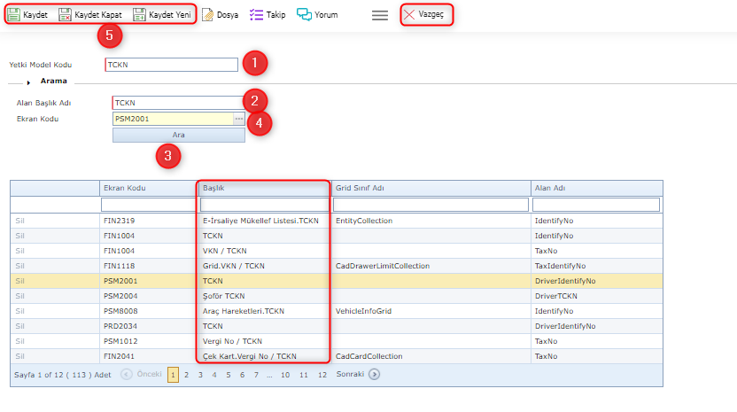The width and height of the screenshot is (737, 412).
Task: Jump to page 12 in pager
Action: [x=322, y=375]
